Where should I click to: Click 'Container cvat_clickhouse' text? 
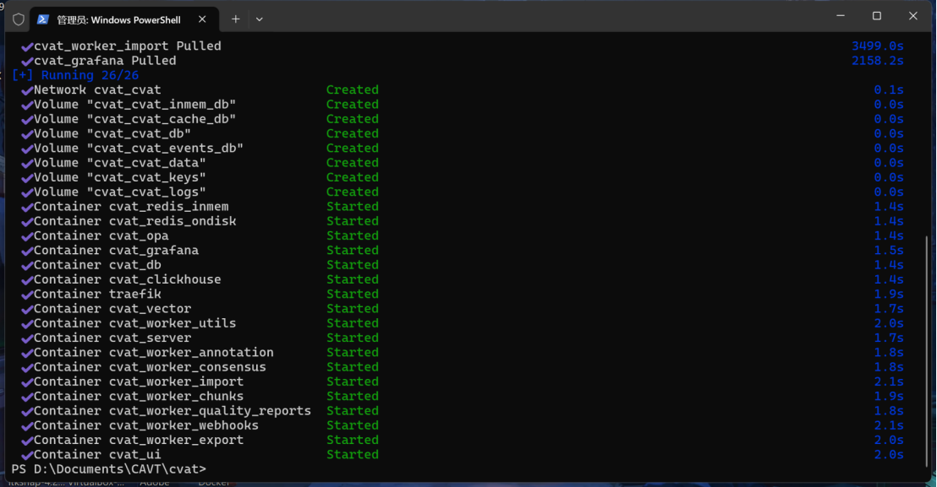(128, 279)
